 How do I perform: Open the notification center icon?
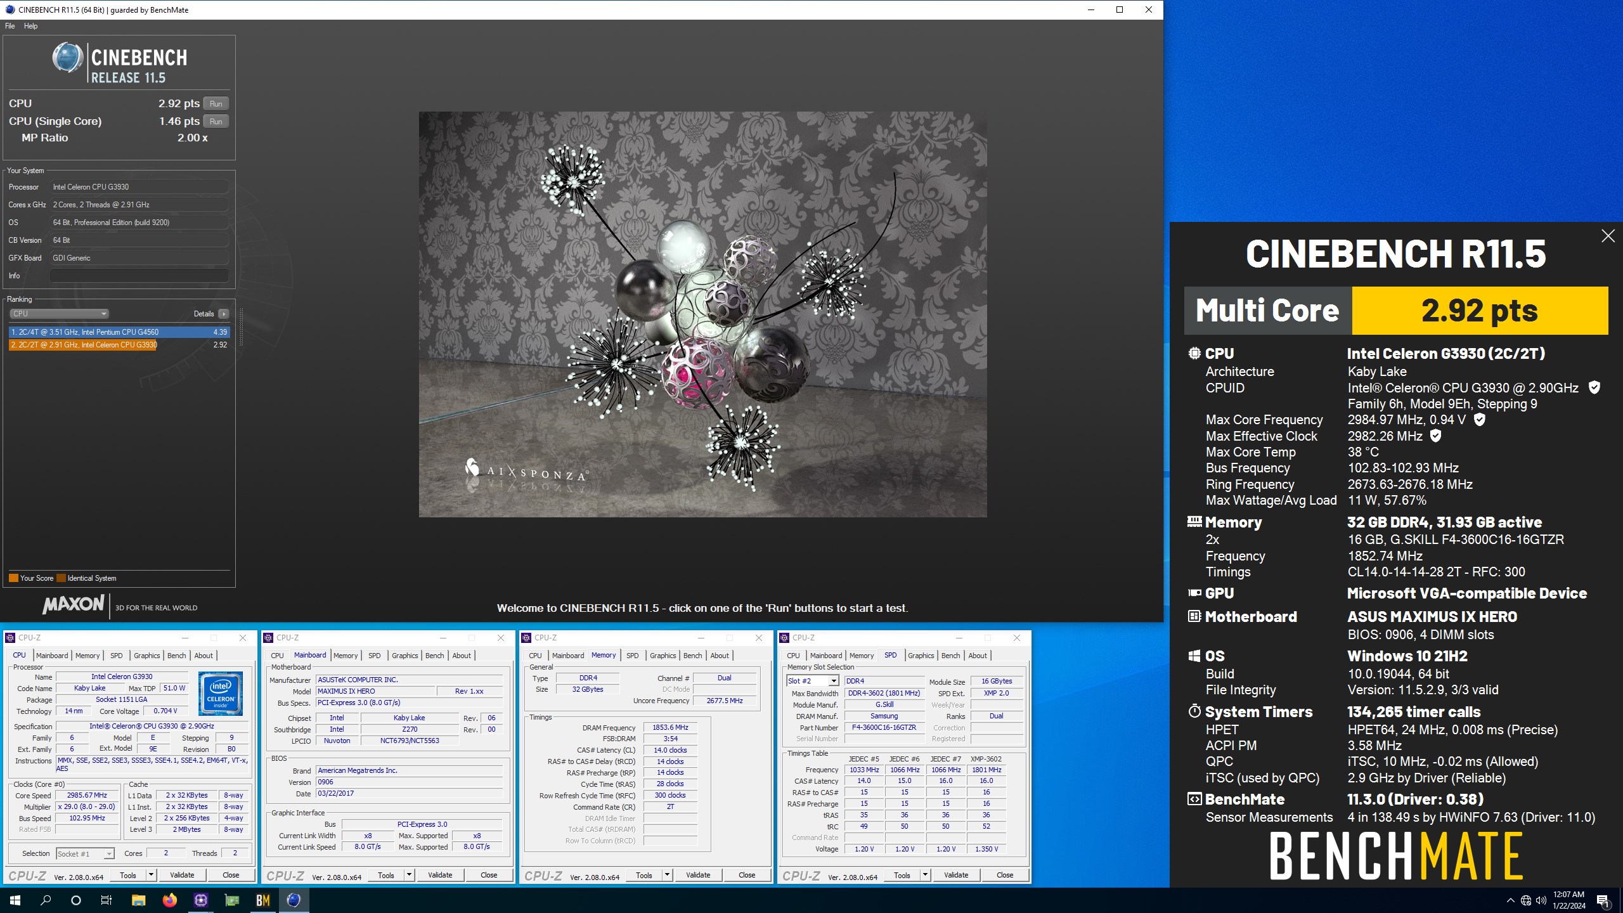click(1603, 900)
